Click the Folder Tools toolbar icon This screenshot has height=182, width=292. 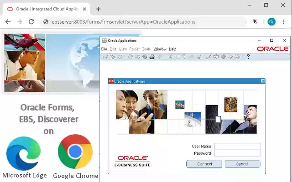click(238, 56)
